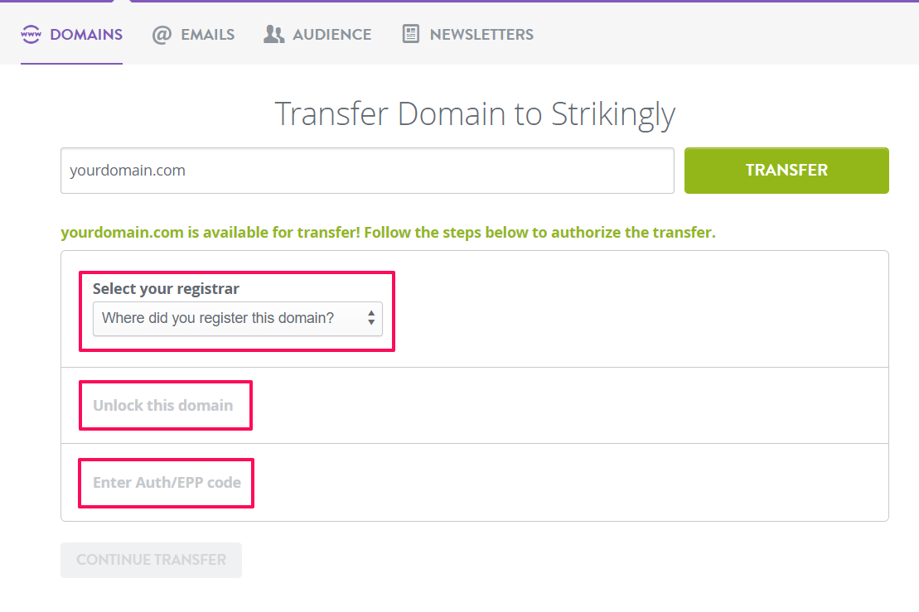
Task: Expand the Unlock this domain step
Action: (163, 405)
